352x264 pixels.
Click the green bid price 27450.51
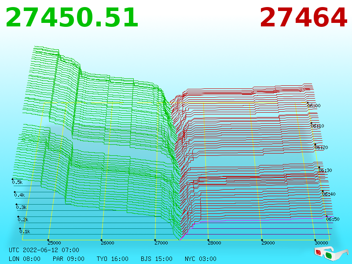[72, 18]
